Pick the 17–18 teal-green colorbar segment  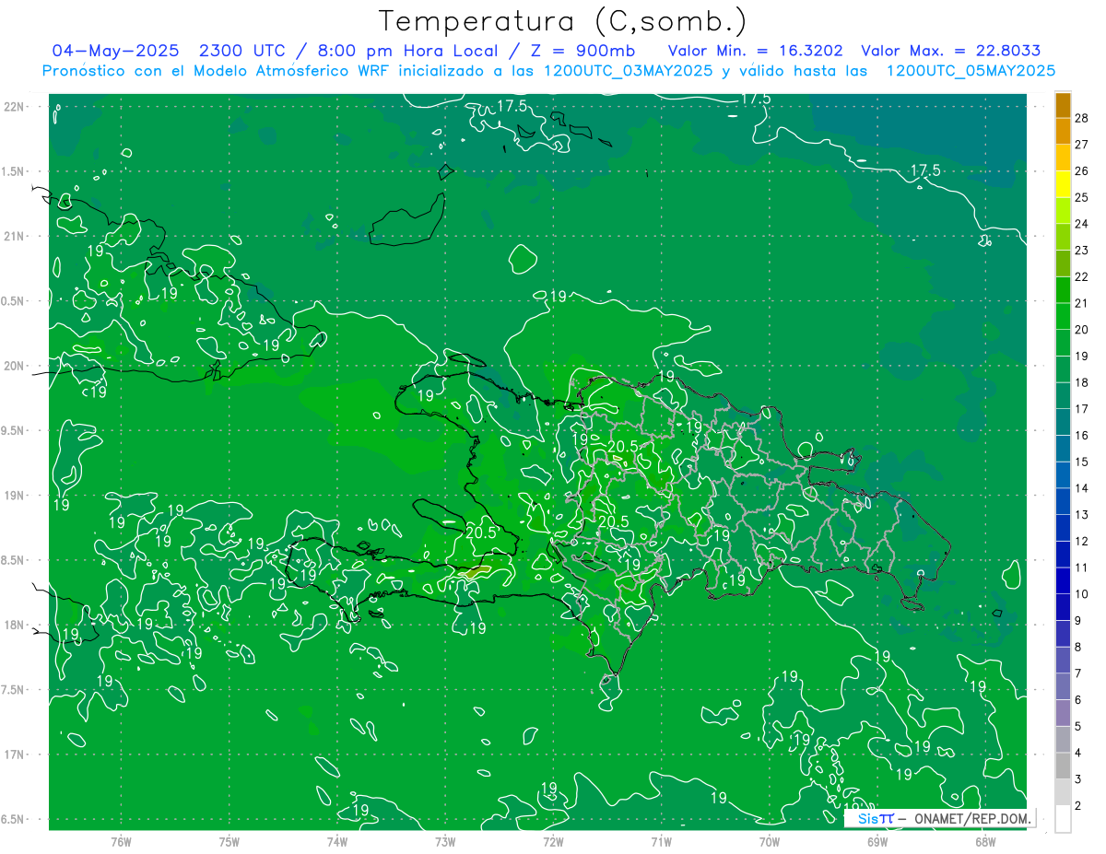[x=1063, y=395]
